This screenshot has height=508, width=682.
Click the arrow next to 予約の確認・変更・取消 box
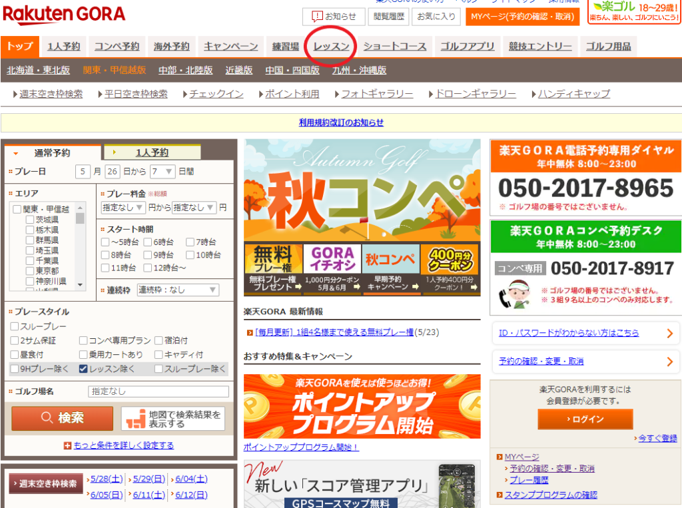click(x=669, y=362)
